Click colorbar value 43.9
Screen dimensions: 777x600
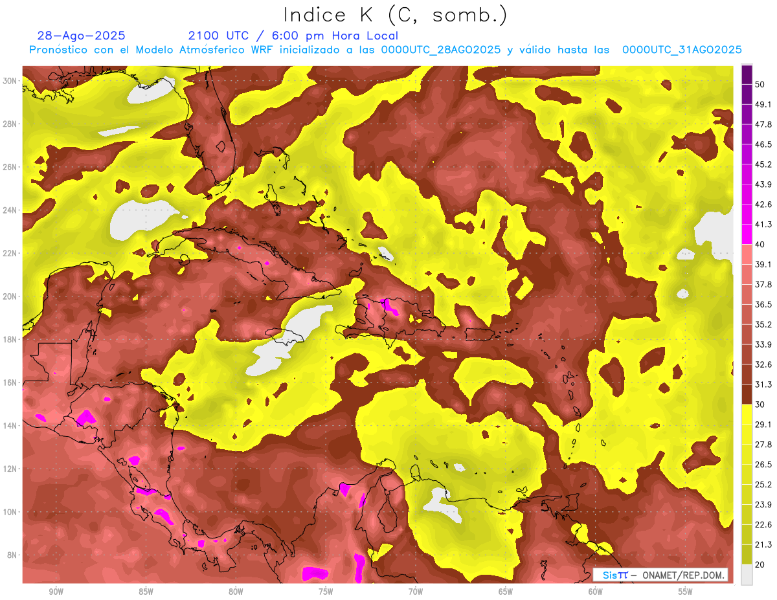point(763,184)
